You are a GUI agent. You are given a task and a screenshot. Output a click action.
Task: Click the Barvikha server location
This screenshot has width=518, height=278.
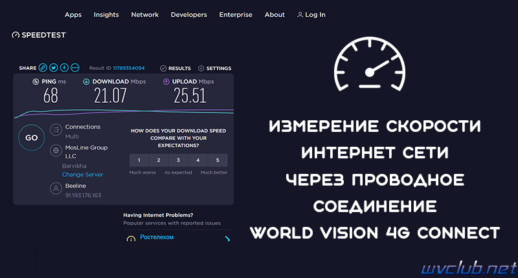point(74,166)
